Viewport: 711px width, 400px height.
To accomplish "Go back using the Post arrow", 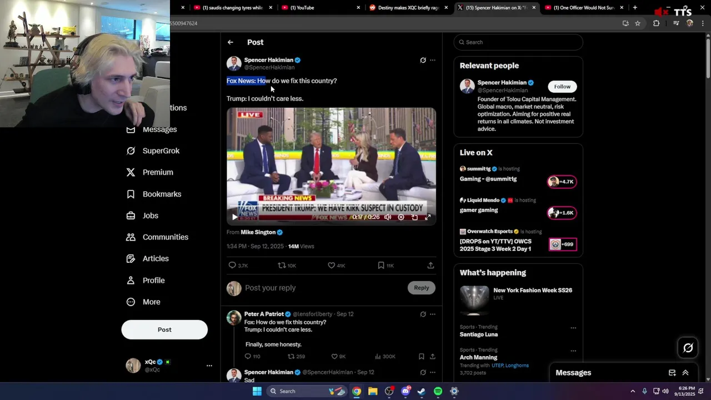I will tap(230, 42).
